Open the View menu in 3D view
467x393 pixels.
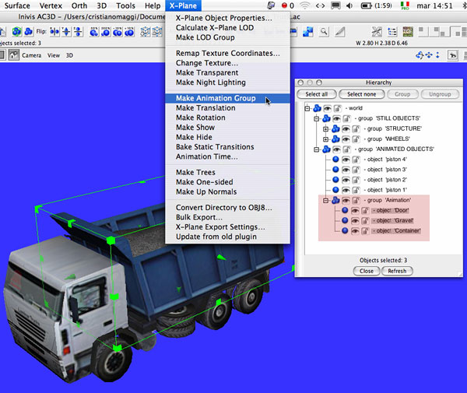tap(54, 55)
